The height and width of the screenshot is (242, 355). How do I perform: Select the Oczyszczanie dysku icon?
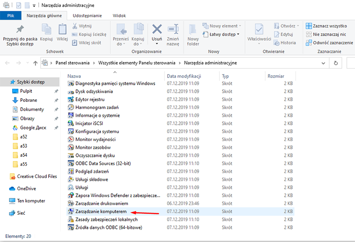(71, 155)
